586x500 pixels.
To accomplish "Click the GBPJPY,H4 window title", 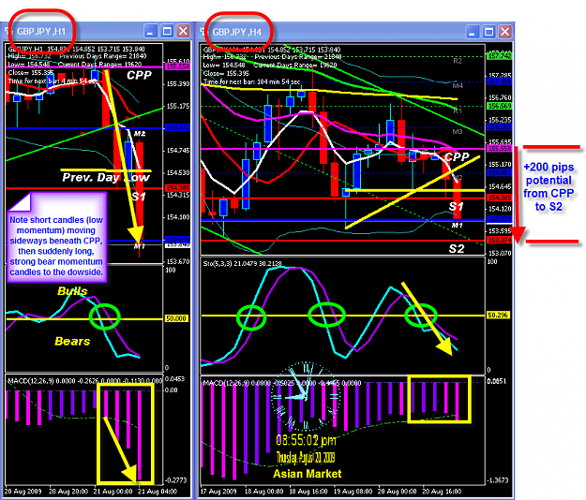I will coord(237,32).
